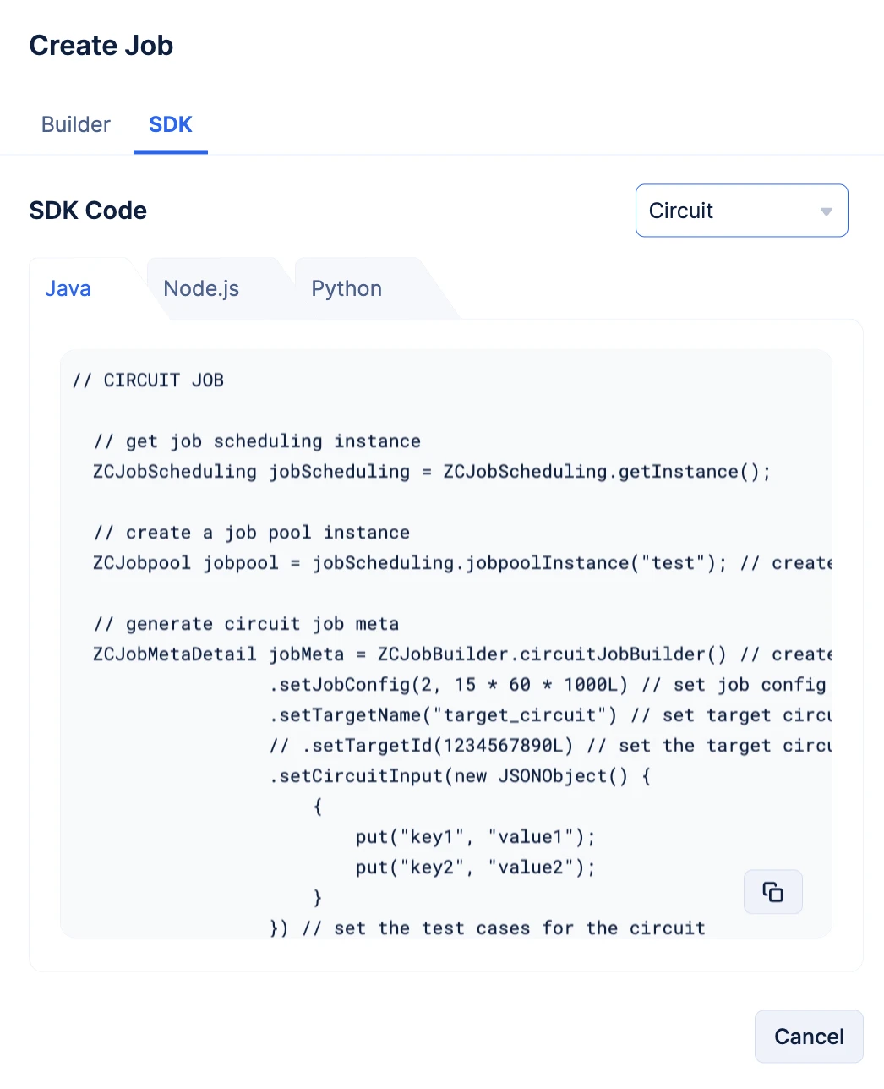Switch to the Builder tab
This screenshot has height=1089, width=884.
click(x=76, y=124)
